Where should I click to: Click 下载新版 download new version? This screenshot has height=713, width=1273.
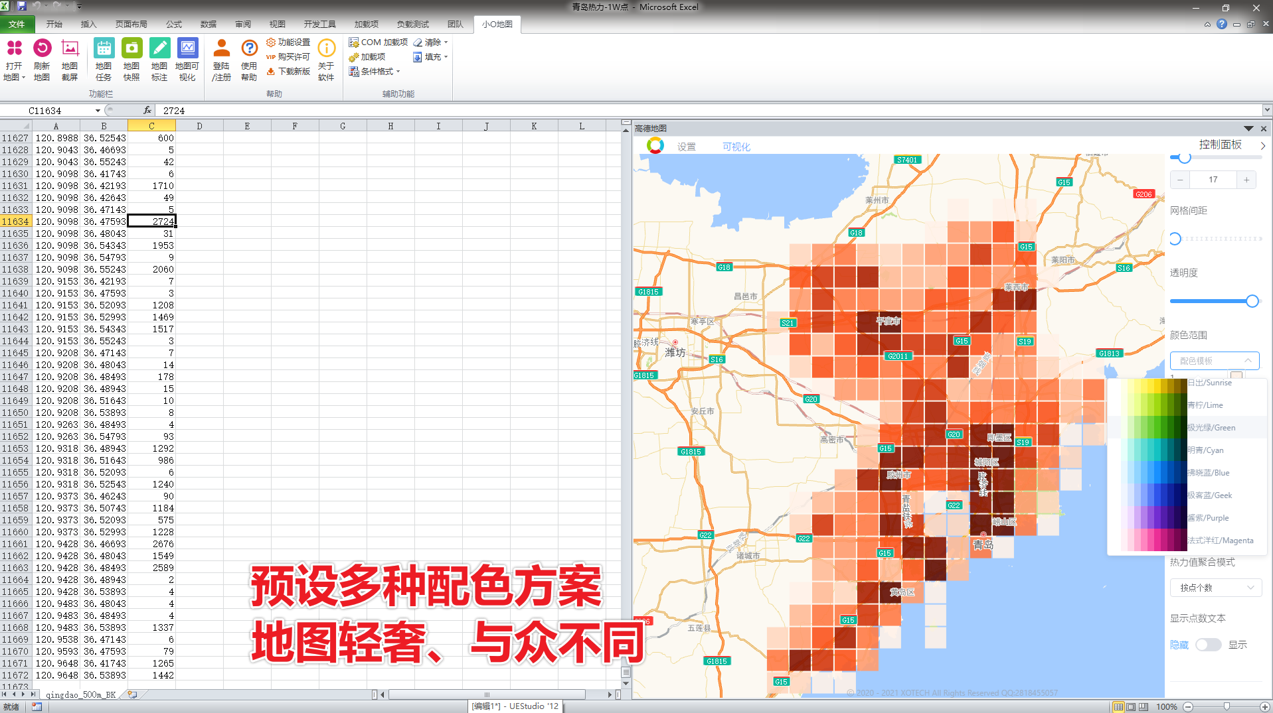pos(288,72)
